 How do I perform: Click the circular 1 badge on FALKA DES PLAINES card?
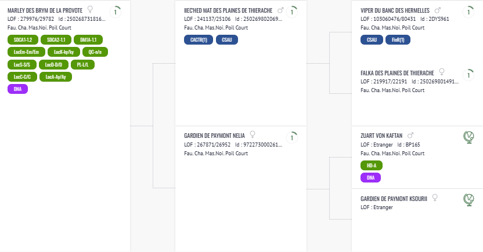tap(468, 75)
